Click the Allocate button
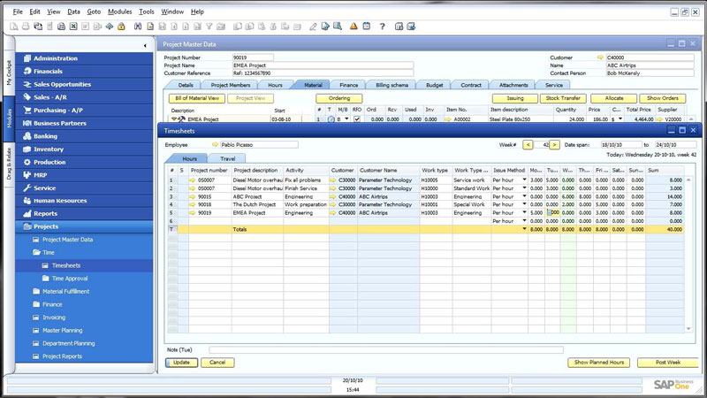Screen dimensions: 707x398 [613, 98]
